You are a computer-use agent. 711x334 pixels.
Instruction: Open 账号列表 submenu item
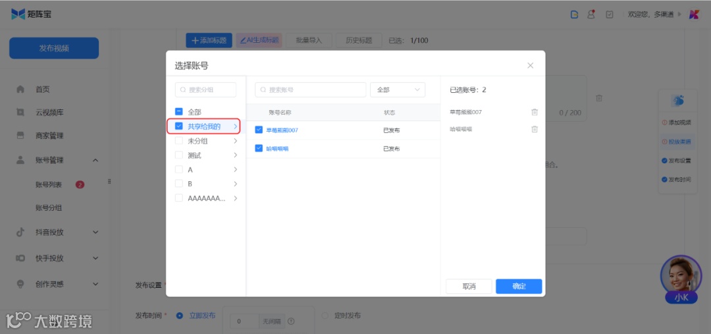click(49, 184)
